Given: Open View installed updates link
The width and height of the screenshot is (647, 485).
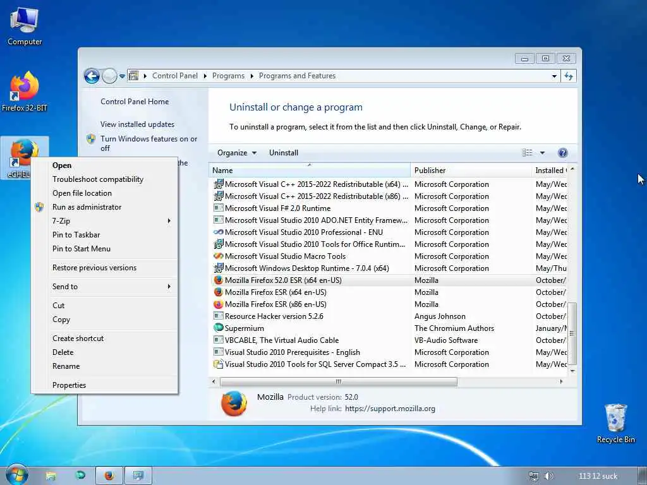Looking at the screenshot, I should pos(137,124).
